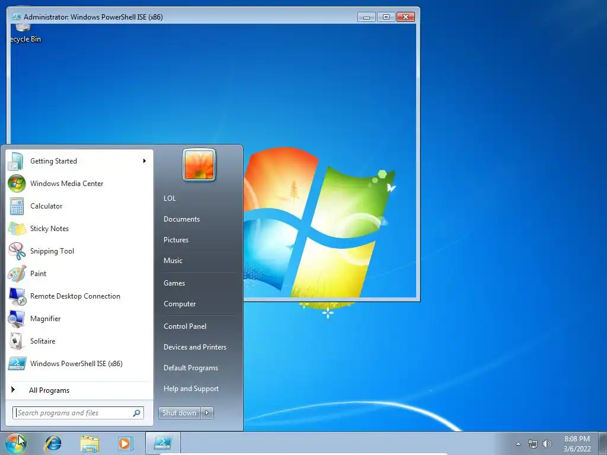Open the Calculator icon
Screen dimensions: 607x455
(x=17, y=206)
